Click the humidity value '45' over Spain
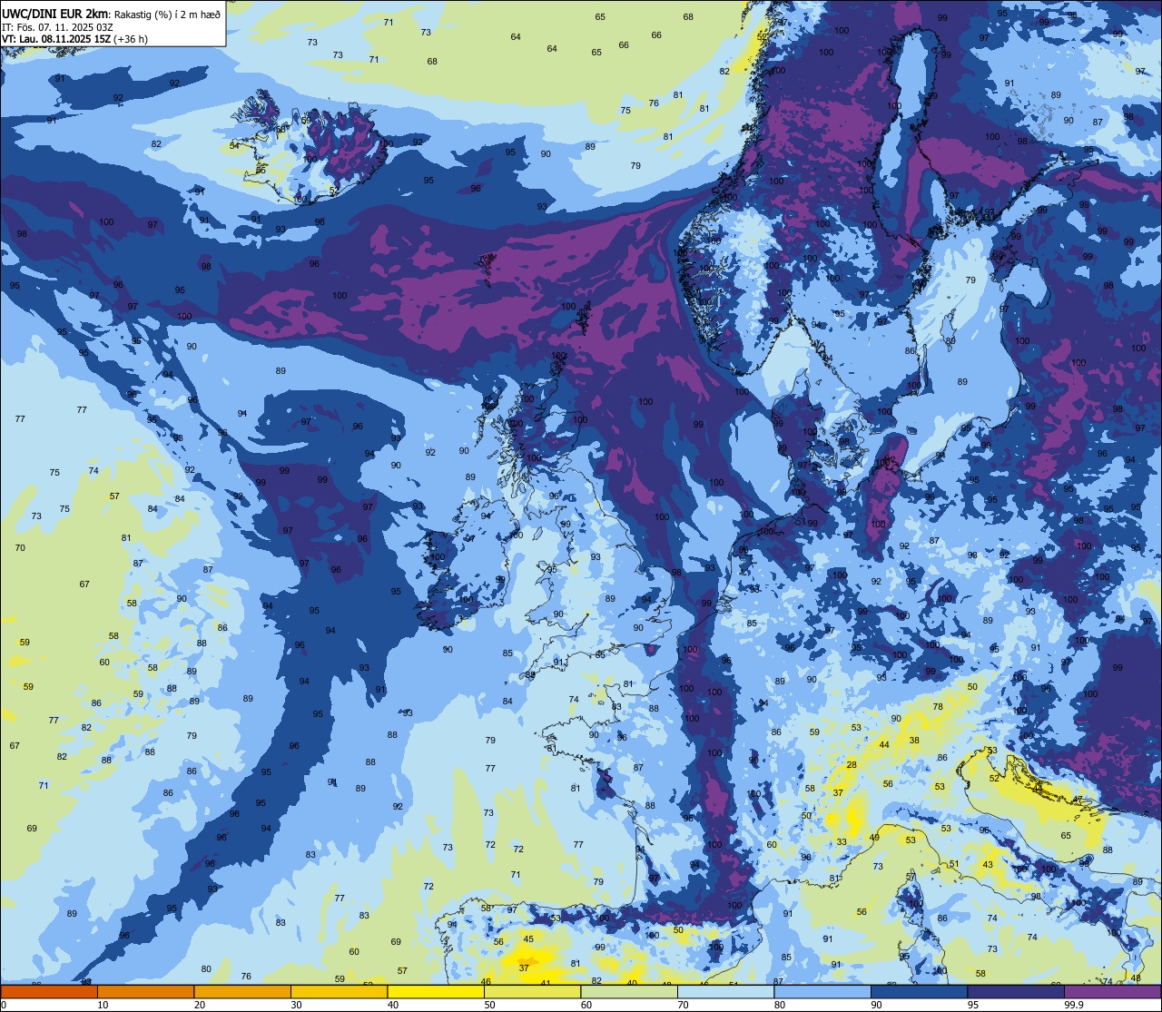The width and height of the screenshot is (1162, 1012). point(529,938)
